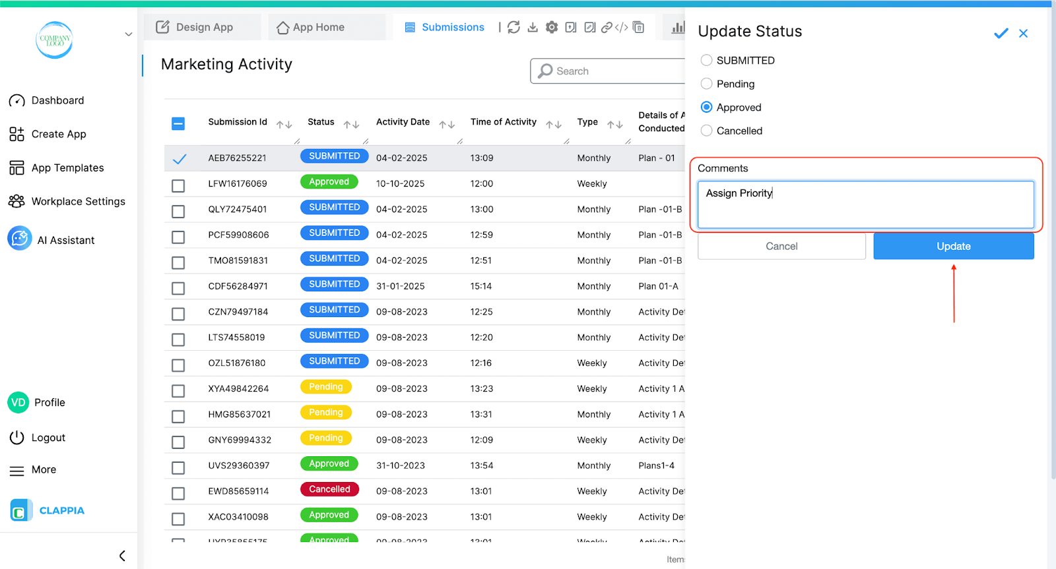Click the delete submissions trash icon
The width and height of the screenshot is (1056, 569).
638,27
